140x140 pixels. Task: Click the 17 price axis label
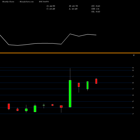coord(133,114)
